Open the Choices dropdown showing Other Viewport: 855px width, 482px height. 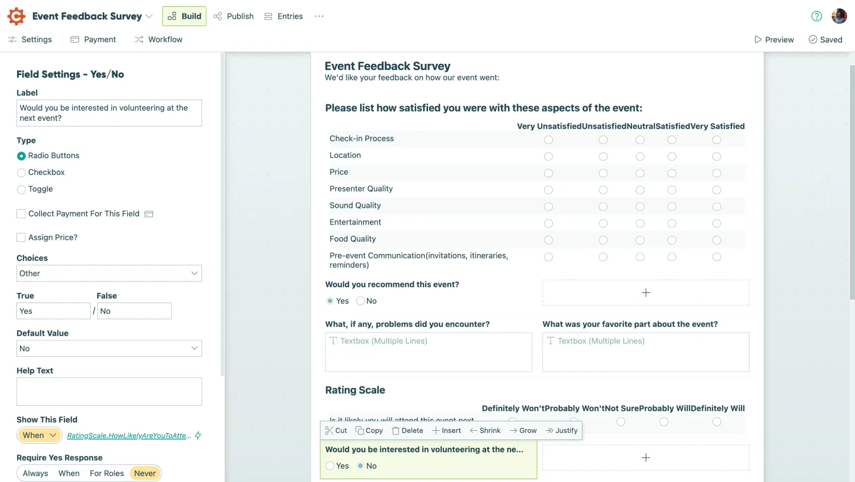109,273
